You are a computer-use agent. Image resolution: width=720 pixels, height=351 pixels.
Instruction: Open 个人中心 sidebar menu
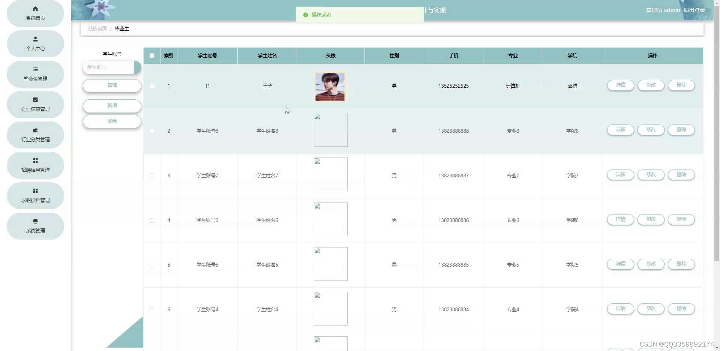point(35,44)
